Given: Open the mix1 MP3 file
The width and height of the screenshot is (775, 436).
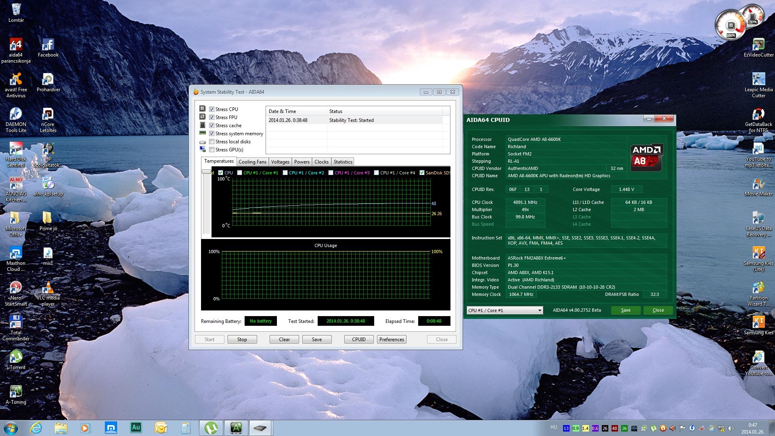Looking at the screenshot, I should (x=48, y=256).
